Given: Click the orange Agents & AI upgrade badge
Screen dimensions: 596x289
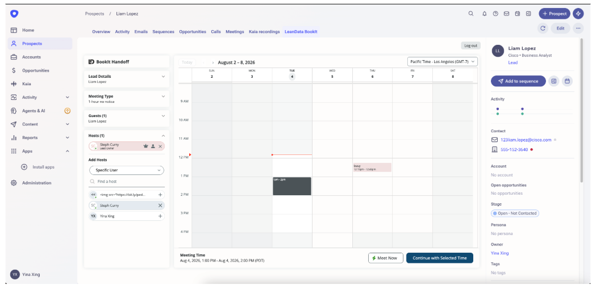Looking at the screenshot, I should pos(67,111).
